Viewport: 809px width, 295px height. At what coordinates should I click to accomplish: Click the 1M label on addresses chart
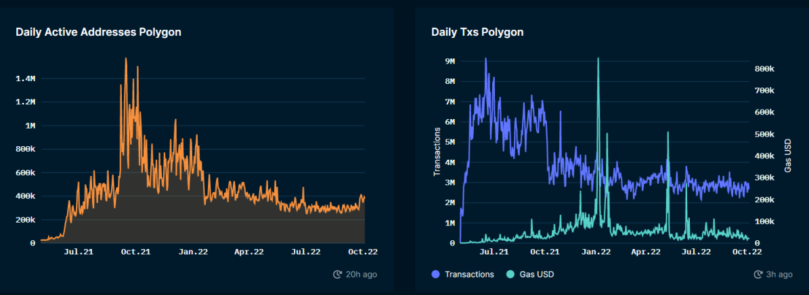[x=29, y=126]
